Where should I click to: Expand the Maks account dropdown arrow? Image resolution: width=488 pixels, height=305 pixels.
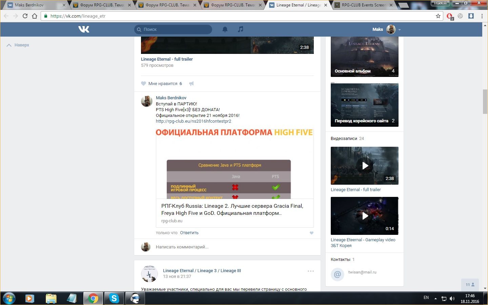[x=400, y=30]
